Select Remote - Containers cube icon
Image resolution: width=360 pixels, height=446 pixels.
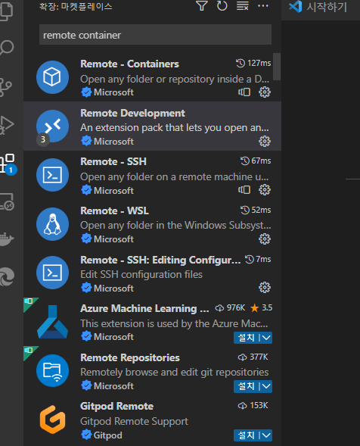click(52, 77)
